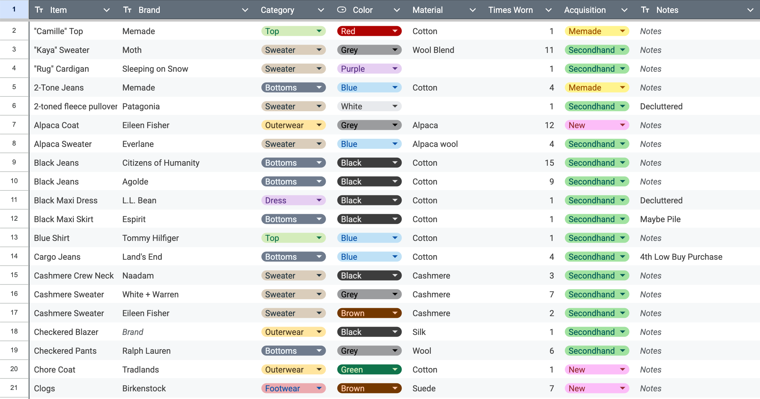Select row number 21 header

[14, 388]
